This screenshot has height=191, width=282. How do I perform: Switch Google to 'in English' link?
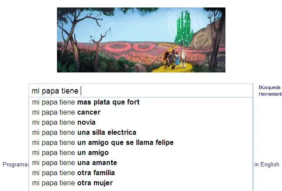point(267,165)
